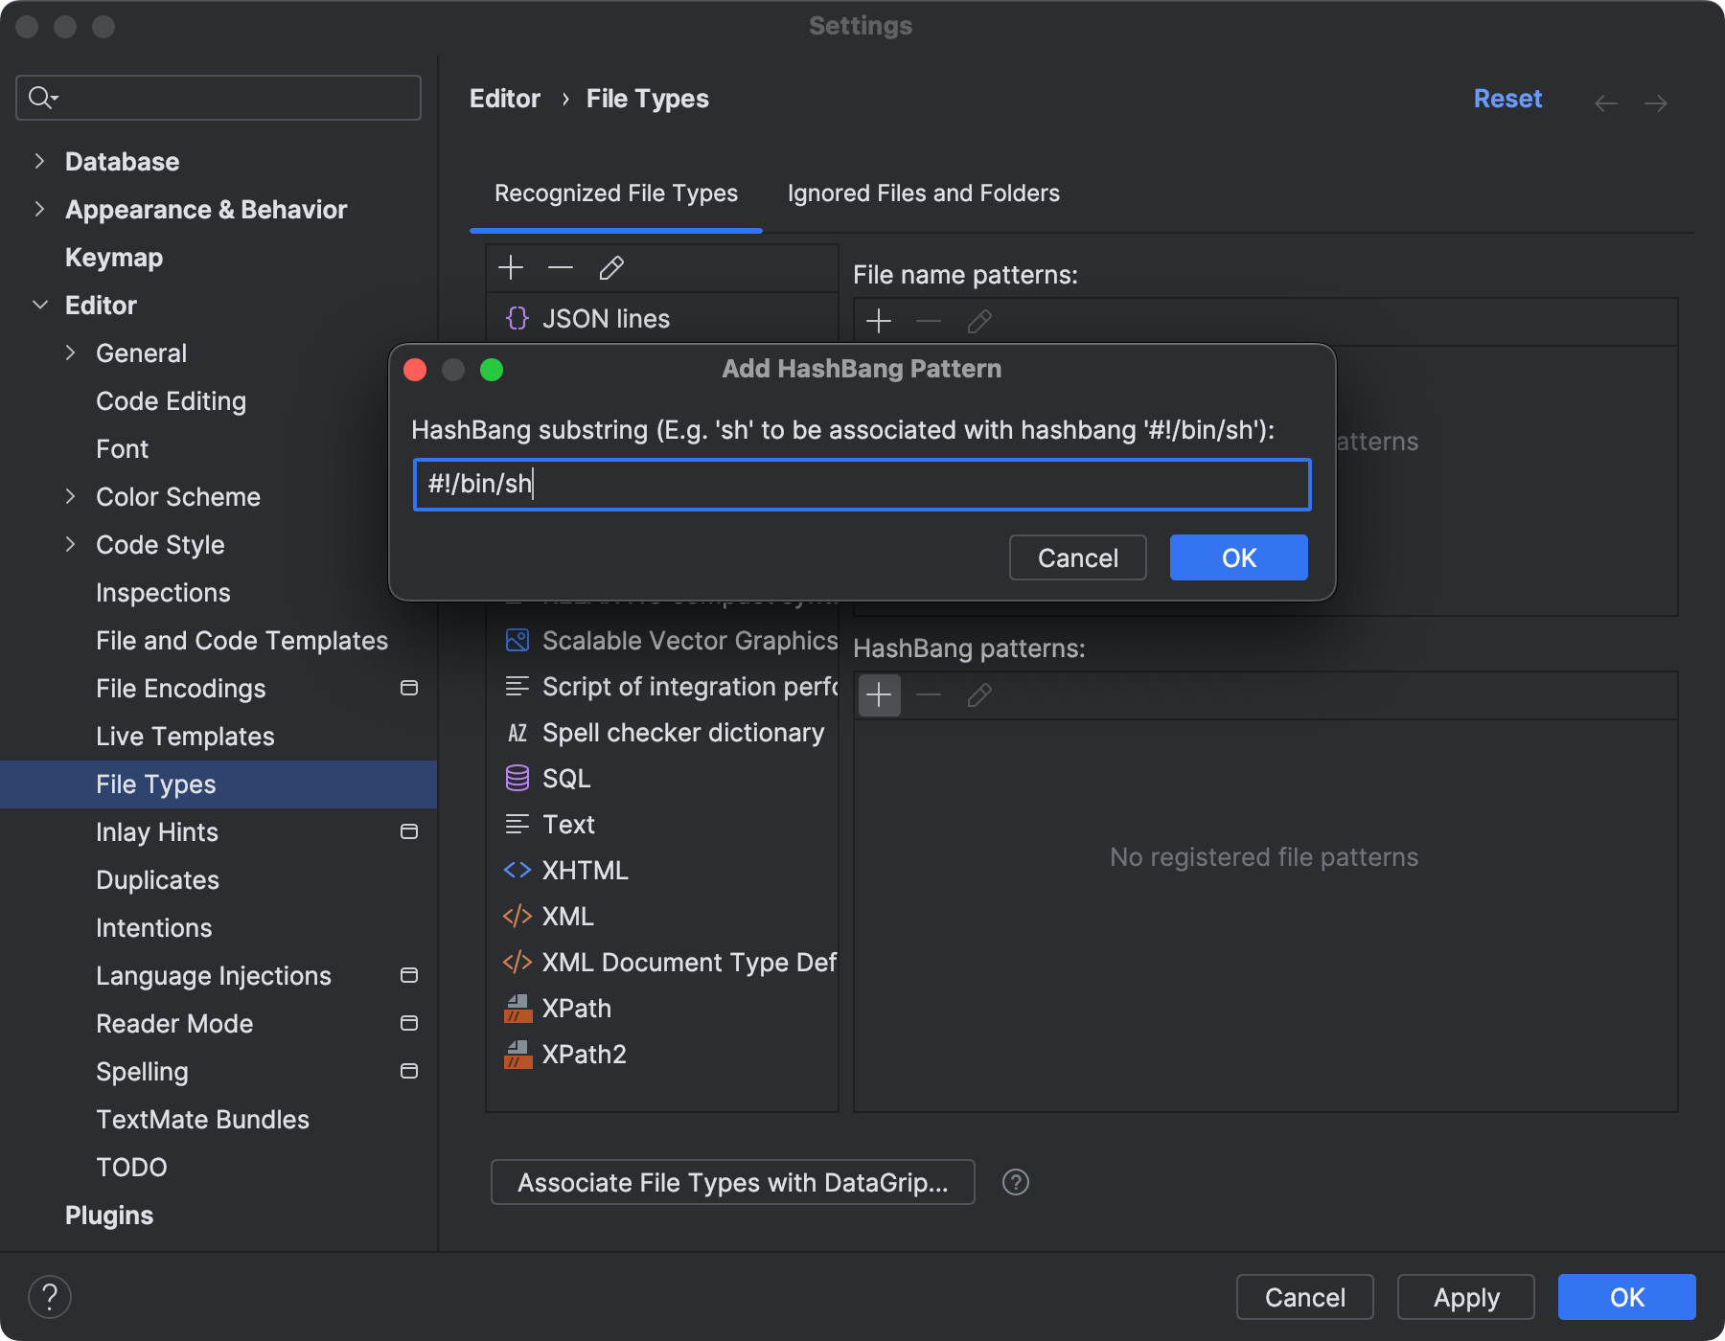Click the back navigation arrow near Reset
This screenshot has height=1341, width=1725.
point(1606,102)
